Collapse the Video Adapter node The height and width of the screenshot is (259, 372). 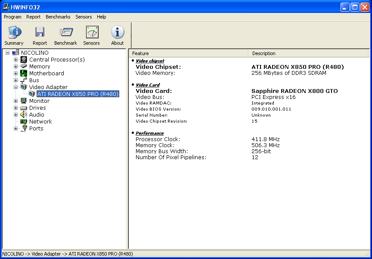click(15, 87)
